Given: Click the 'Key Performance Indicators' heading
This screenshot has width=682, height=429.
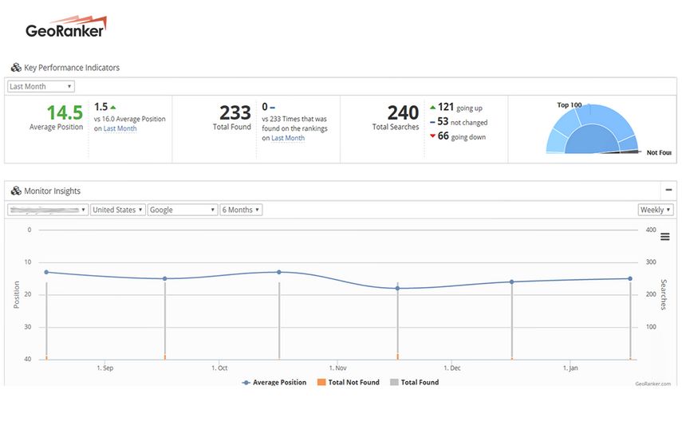Looking at the screenshot, I should 72,67.
